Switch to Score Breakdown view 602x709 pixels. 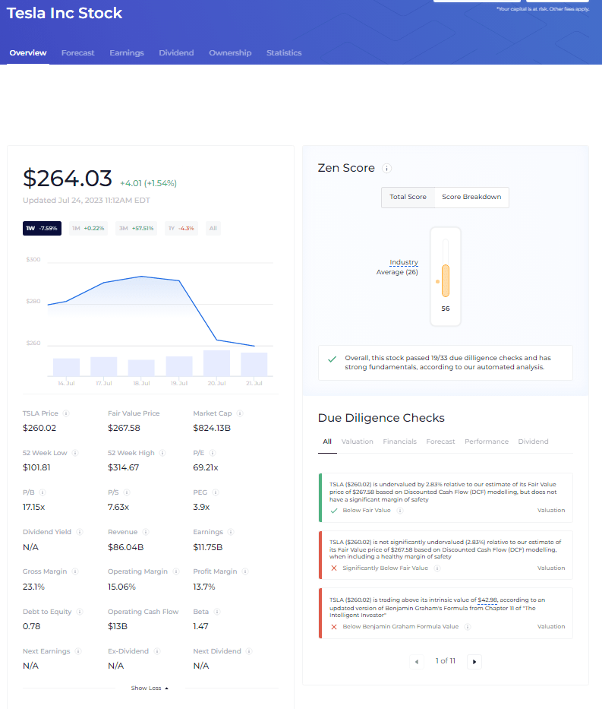pos(471,197)
